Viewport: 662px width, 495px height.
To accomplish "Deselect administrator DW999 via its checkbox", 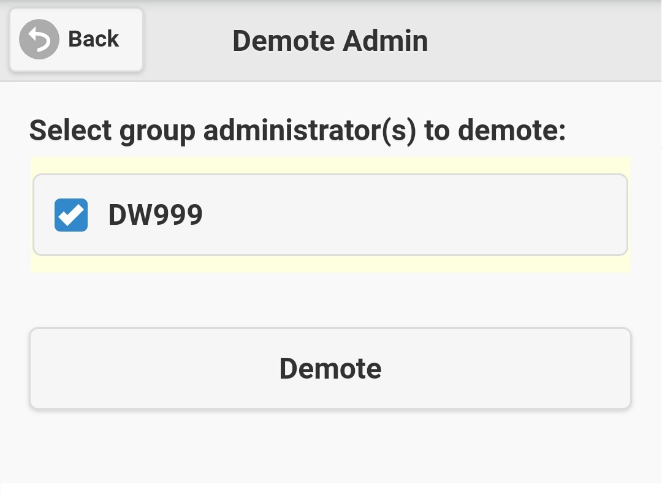I will coord(71,215).
